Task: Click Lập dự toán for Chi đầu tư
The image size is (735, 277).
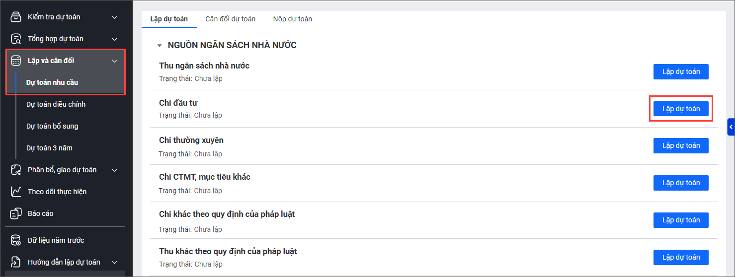Action: coord(680,109)
